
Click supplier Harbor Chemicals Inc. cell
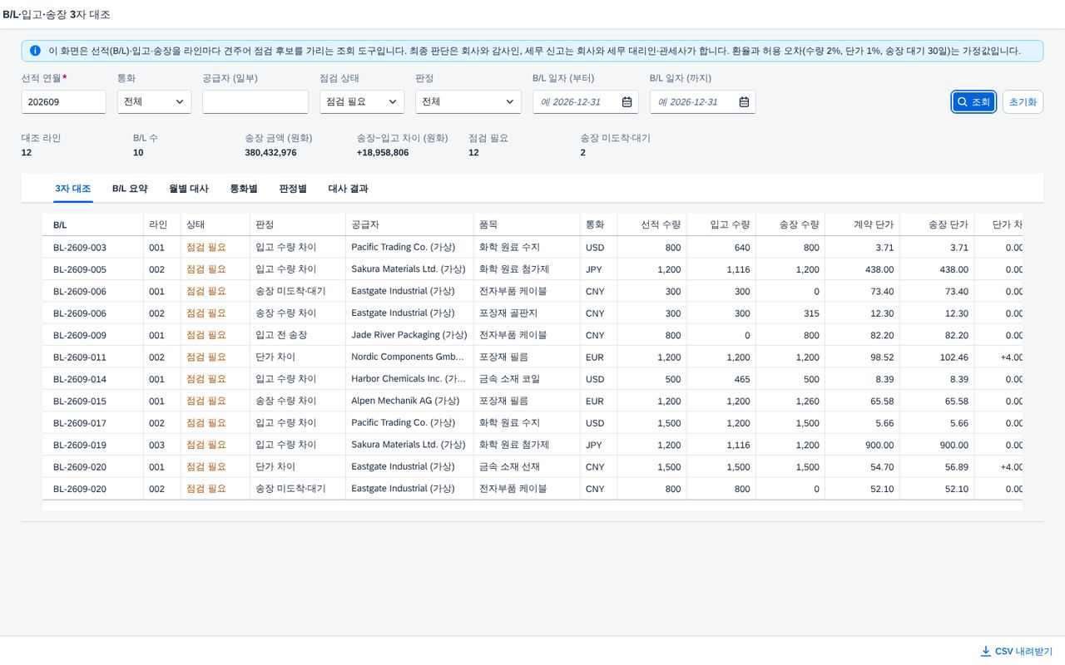(409, 379)
